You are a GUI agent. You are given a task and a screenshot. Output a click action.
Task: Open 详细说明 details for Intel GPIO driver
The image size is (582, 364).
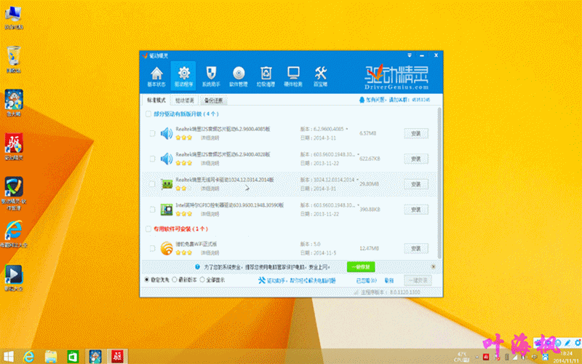210,214
